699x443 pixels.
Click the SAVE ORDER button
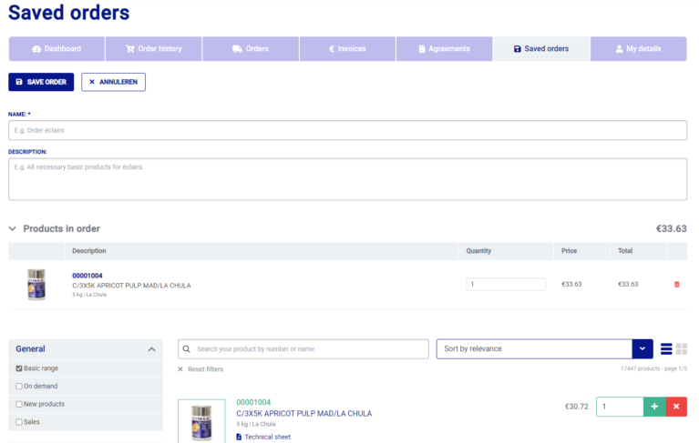(41, 82)
